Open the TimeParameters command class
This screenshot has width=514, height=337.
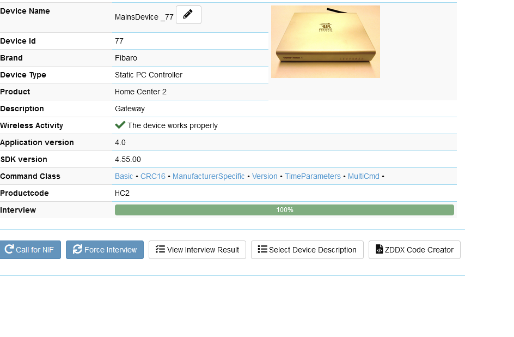tap(313, 176)
